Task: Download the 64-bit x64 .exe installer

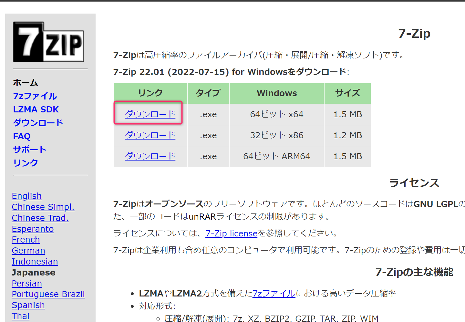Action: [x=150, y=114]
